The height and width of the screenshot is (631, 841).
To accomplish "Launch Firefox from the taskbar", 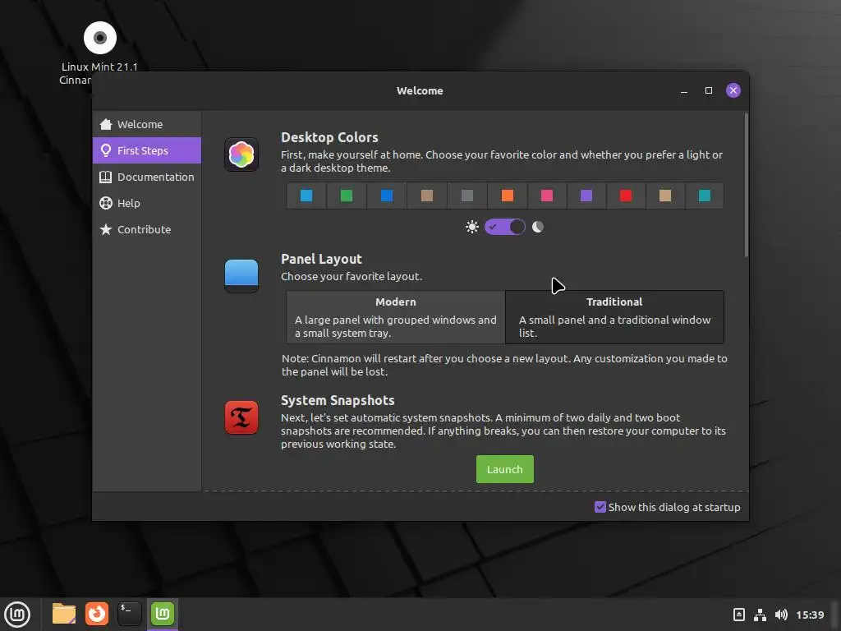I will click(x=97, y=614).
